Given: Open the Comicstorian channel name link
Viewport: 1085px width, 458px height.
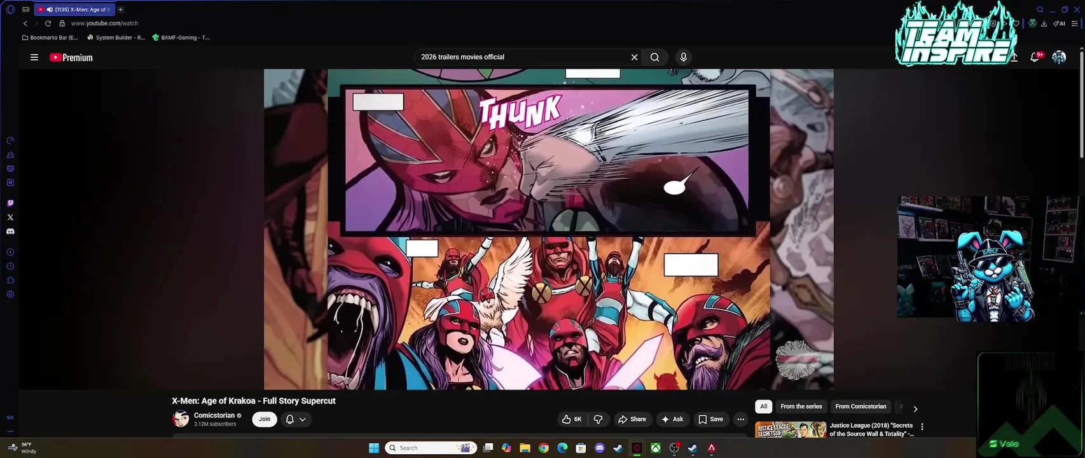Looking at the screenshot, I should point(214,415).
